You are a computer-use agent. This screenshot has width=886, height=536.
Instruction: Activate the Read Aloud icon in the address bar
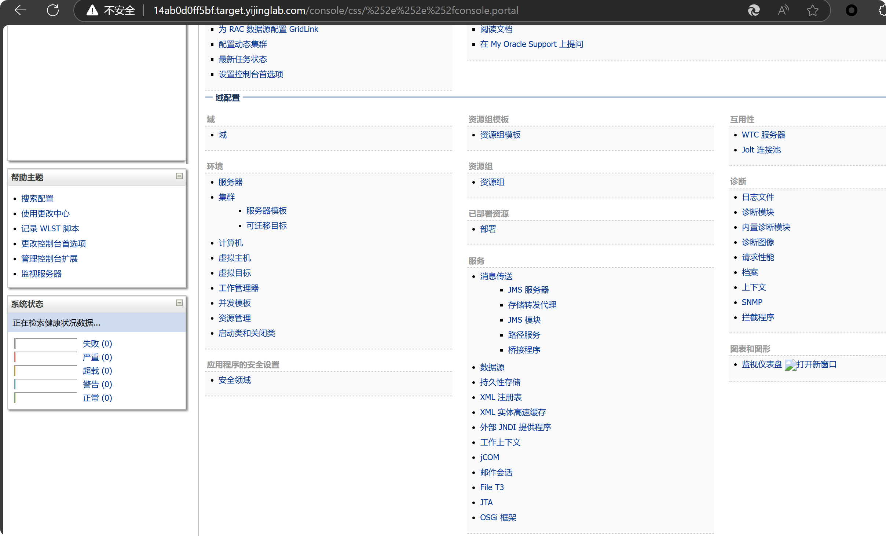click(783, 10)
